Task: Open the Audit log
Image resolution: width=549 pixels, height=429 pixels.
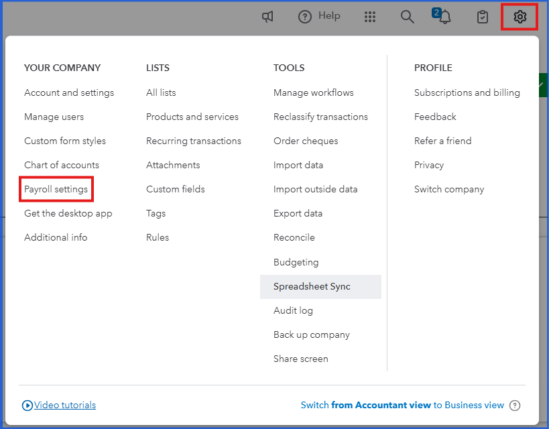Action: (x=293, y=310)
